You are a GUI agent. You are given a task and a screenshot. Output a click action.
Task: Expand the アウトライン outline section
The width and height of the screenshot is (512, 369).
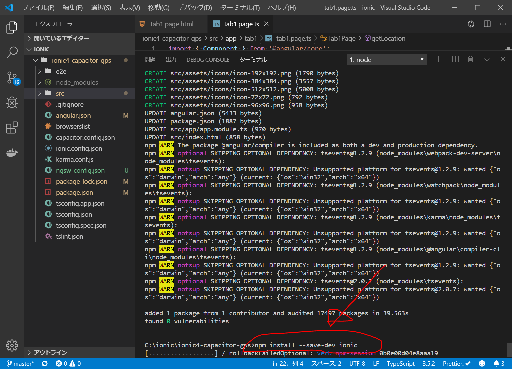click(x=50, y=352)
